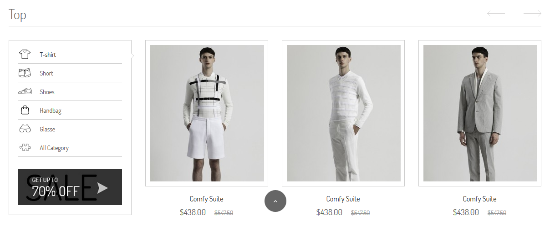View the gray blazer suit photo

point(480,113)
